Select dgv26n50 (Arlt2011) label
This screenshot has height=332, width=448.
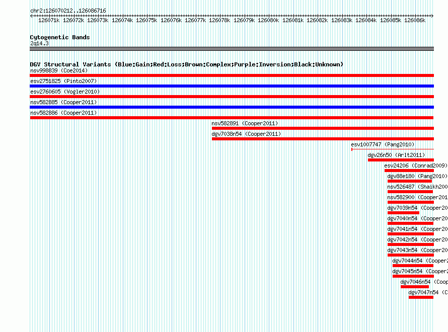click(396, 155)
